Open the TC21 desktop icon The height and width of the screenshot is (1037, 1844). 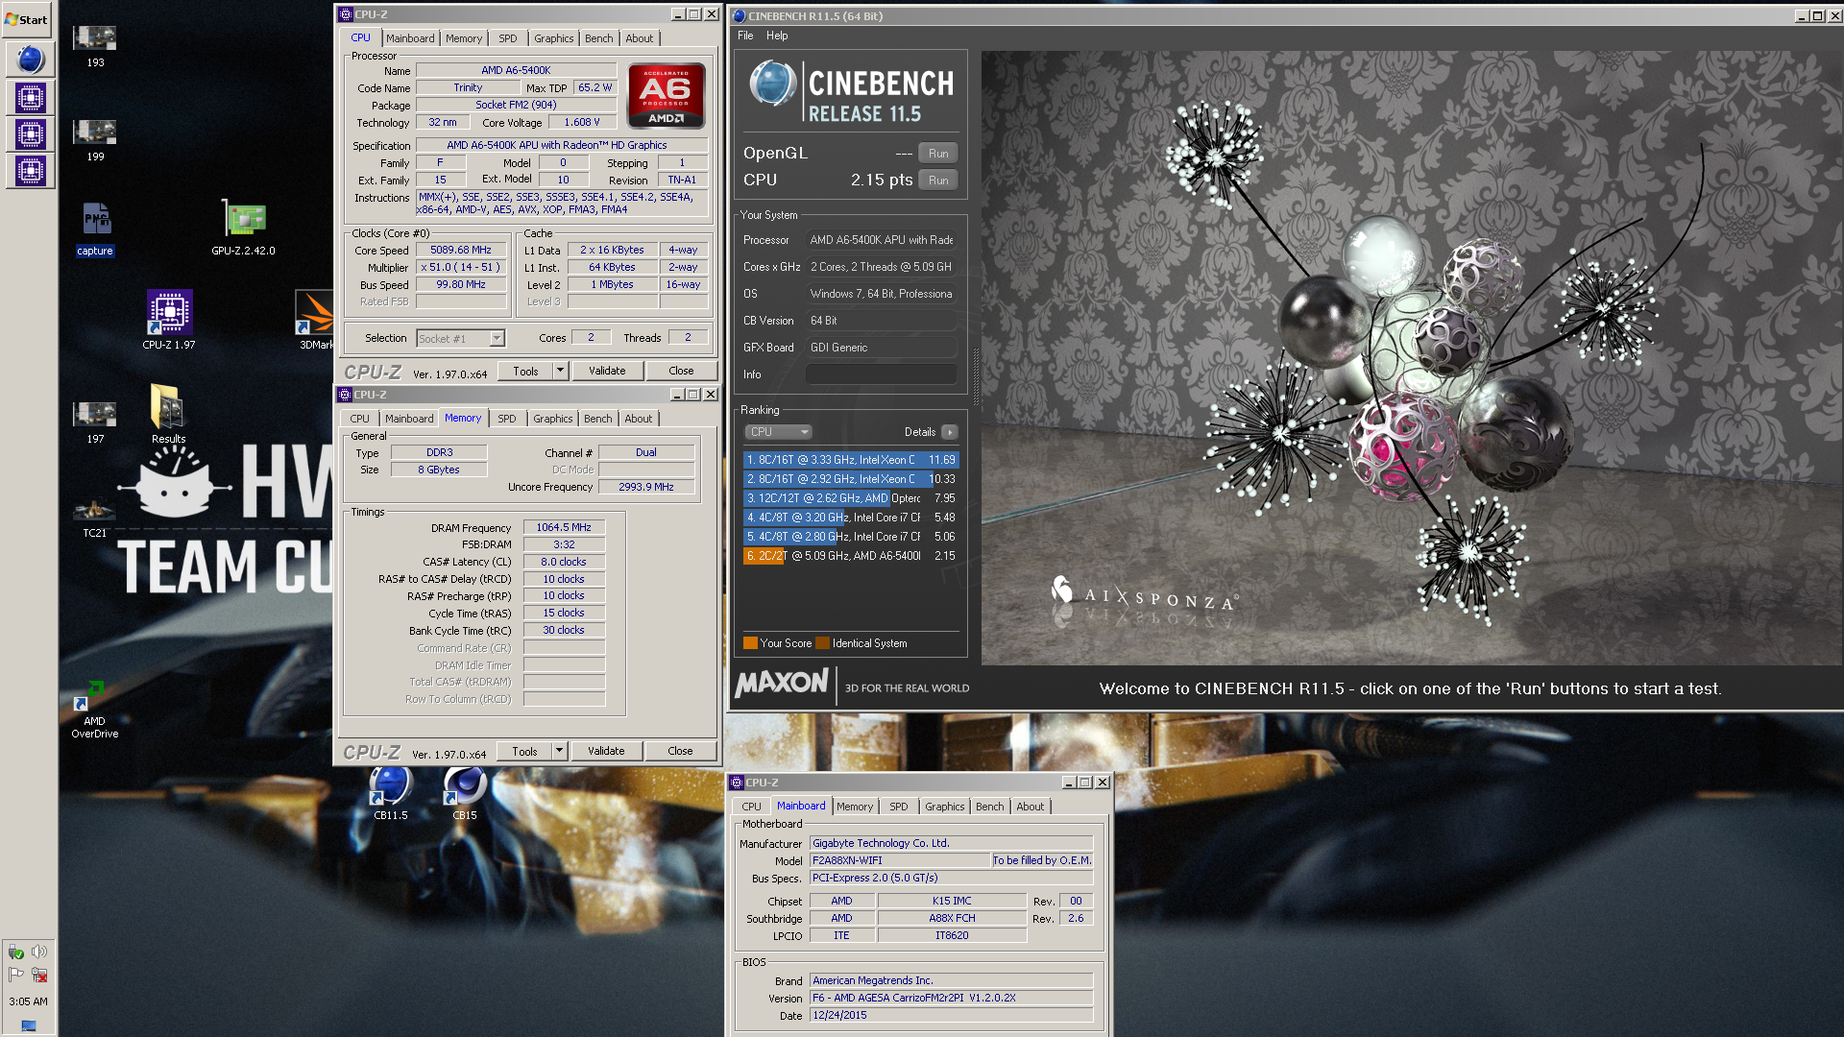pyautogui.click(x=95, y=515)
